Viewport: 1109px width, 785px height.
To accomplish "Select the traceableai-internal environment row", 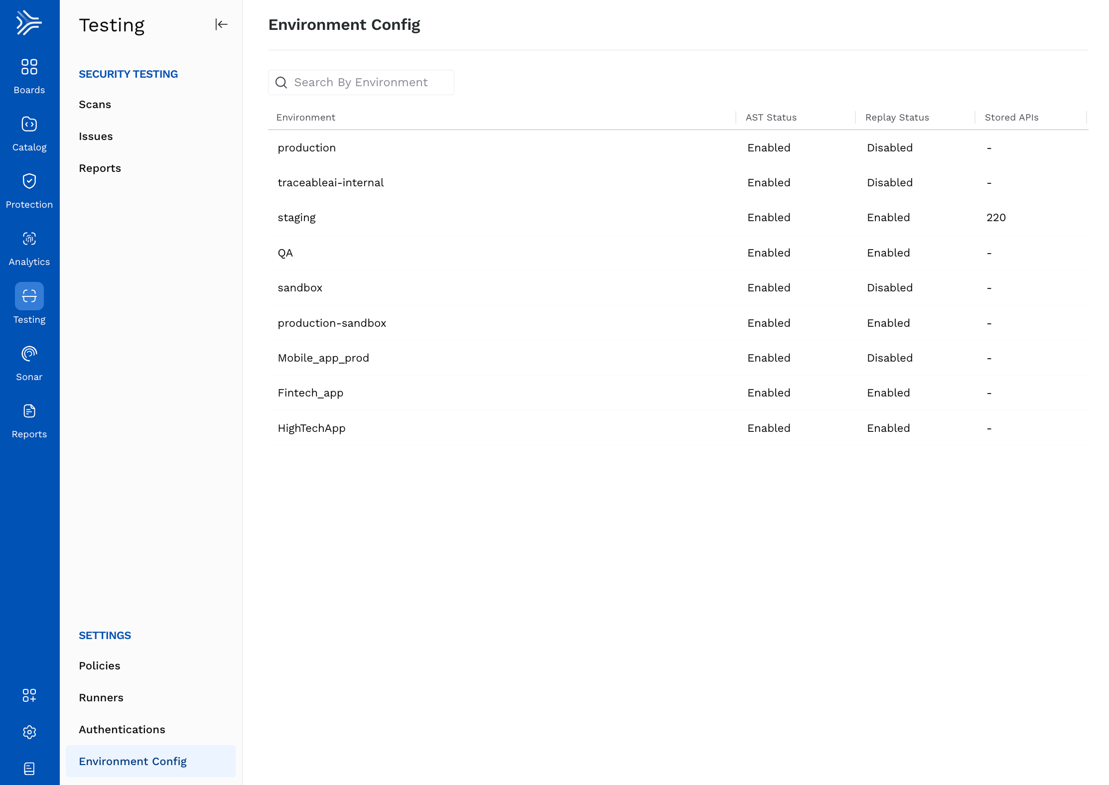I will 678,183.
